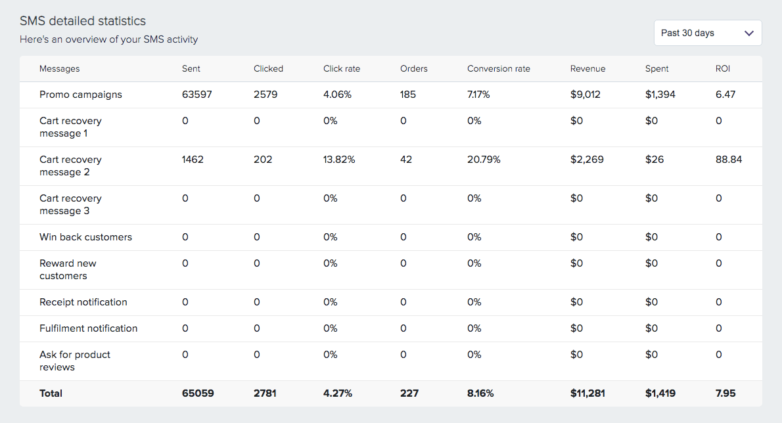Screen dimensions: 782x423
Task: Open Cart recovery message 2 details
Action: (x=70, y=166)
